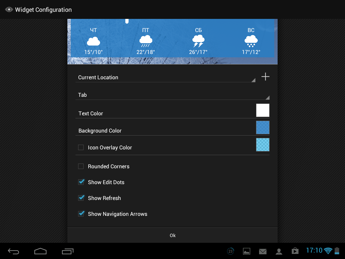The width and height of the screenshot is (345, 259).
Task: Tap the Wi-Fi signal status icon
Action: [328, 251]
